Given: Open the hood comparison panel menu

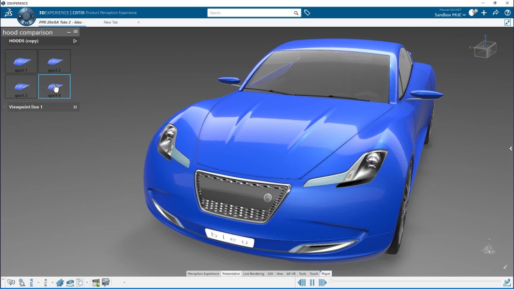Looking at the screenshot, I should (x=75, y=32).
